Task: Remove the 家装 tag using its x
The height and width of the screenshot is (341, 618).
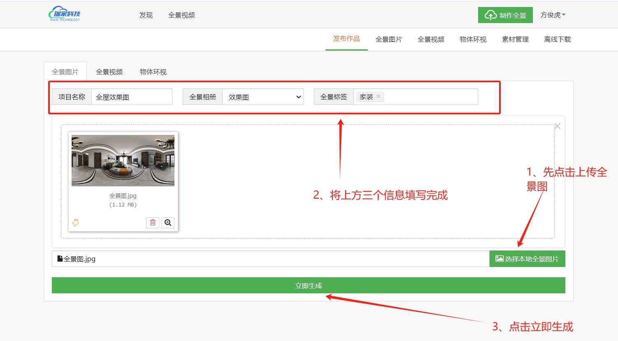Action: click(378, 96)
